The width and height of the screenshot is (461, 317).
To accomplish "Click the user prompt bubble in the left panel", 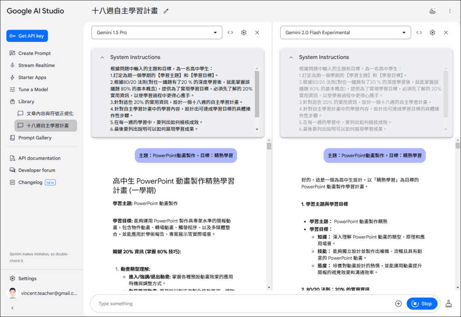I will [x=186, y=155].
